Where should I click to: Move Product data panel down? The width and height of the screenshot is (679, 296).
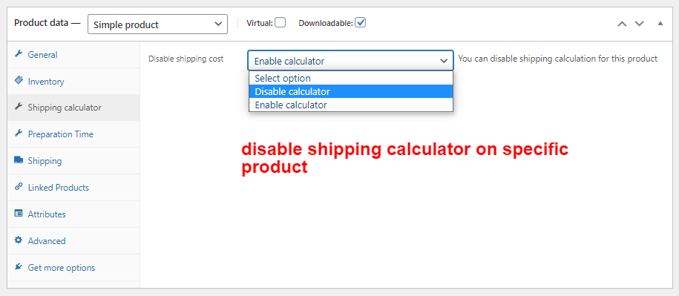click(x=639, y=24)
